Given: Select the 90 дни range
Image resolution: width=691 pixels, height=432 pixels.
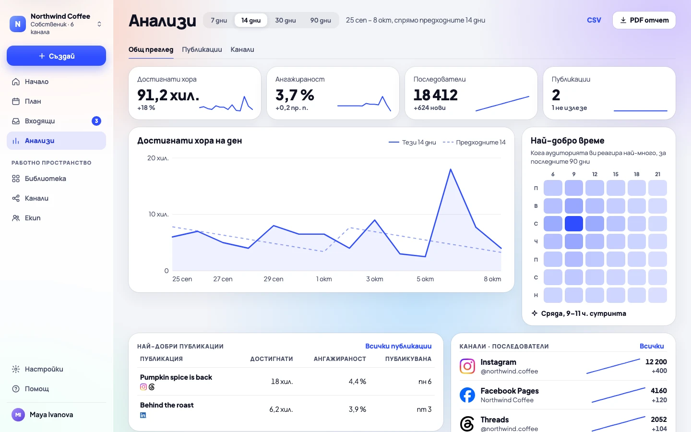Looking at the screenshot, I should (321, 20).
